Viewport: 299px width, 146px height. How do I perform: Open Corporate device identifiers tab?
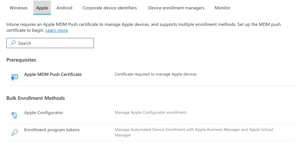[x=110, y=8]
